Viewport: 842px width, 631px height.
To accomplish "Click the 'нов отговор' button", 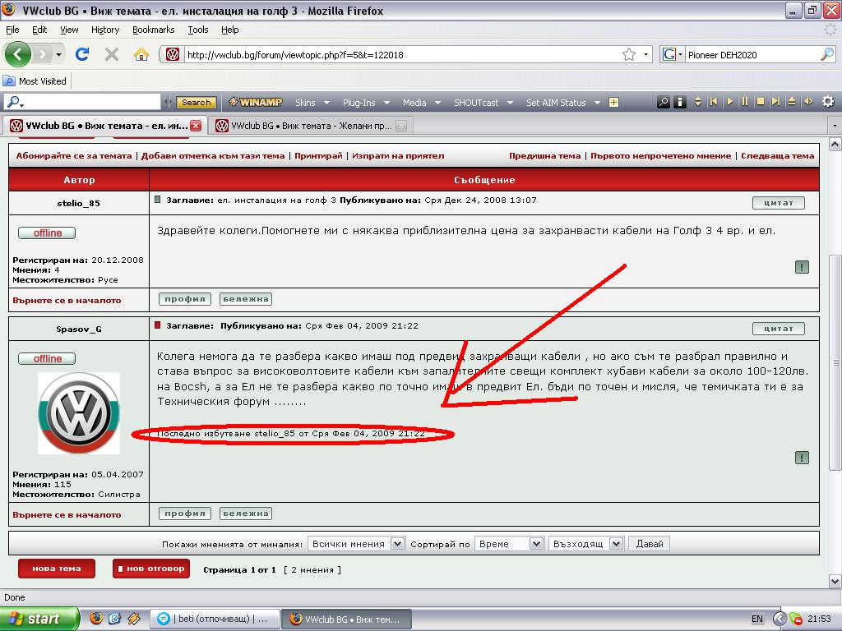I will (x=151, y=569).
